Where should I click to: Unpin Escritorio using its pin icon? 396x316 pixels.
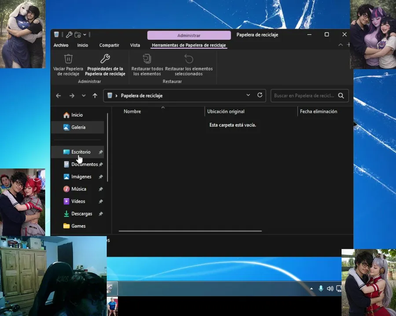point(100,152)
